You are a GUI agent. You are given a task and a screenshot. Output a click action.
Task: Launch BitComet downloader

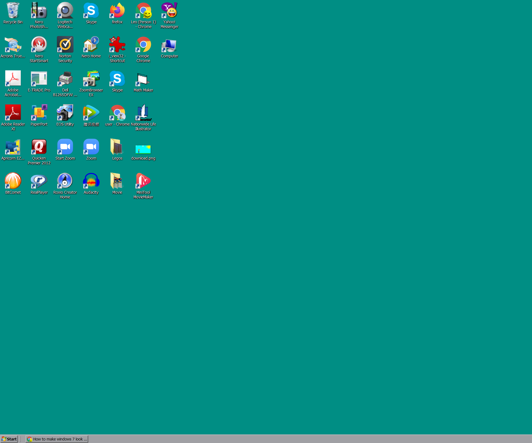pyautogui.click(x=13, y=181)
